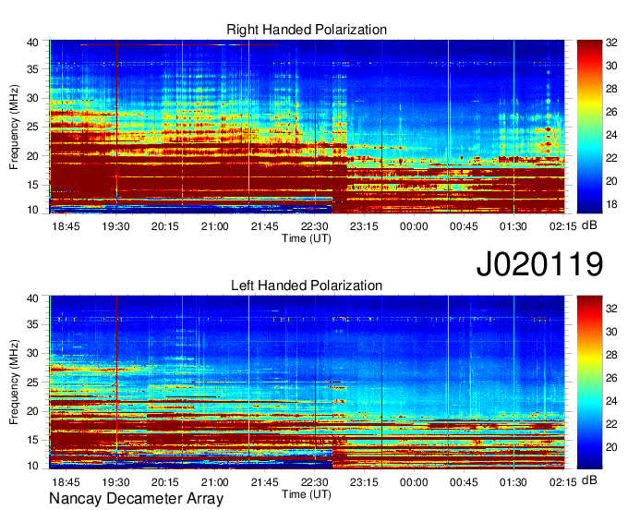The image size is (628, 510).
Task: Click 30 MHz tick on Right Handed plot
Action: pos(32,98)
